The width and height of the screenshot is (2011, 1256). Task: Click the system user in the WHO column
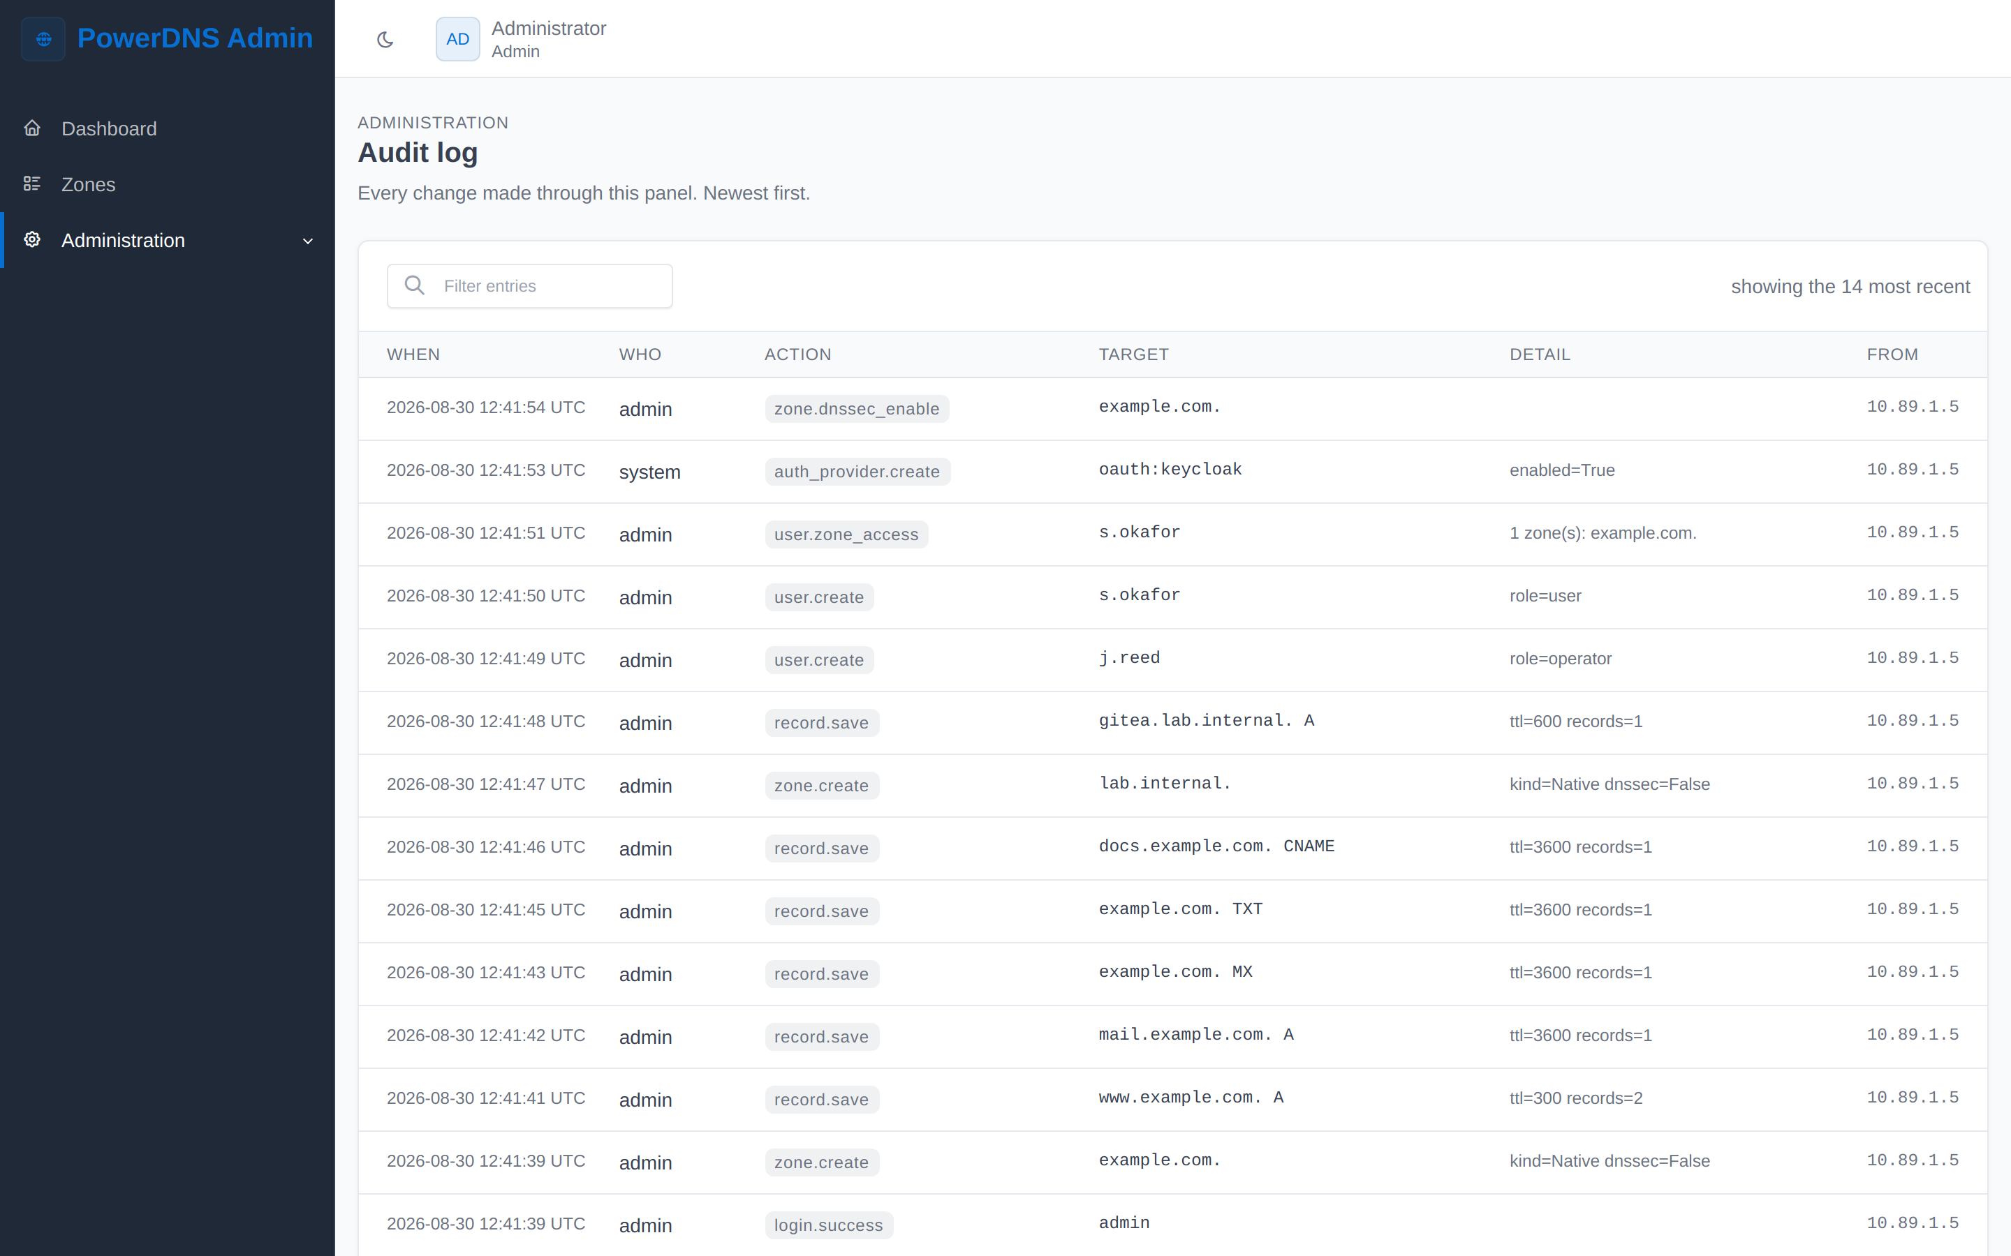[x=650, y=472]
